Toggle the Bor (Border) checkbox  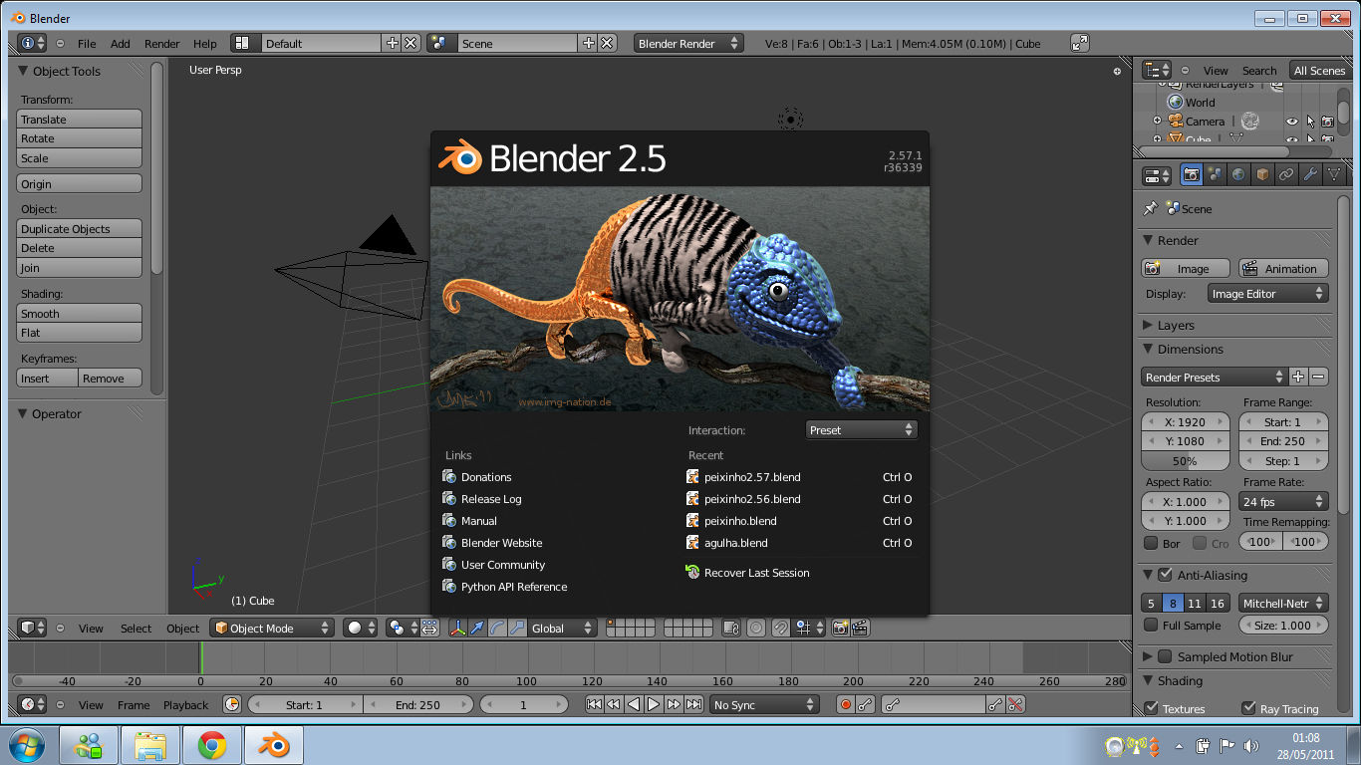click(1151, 544)
